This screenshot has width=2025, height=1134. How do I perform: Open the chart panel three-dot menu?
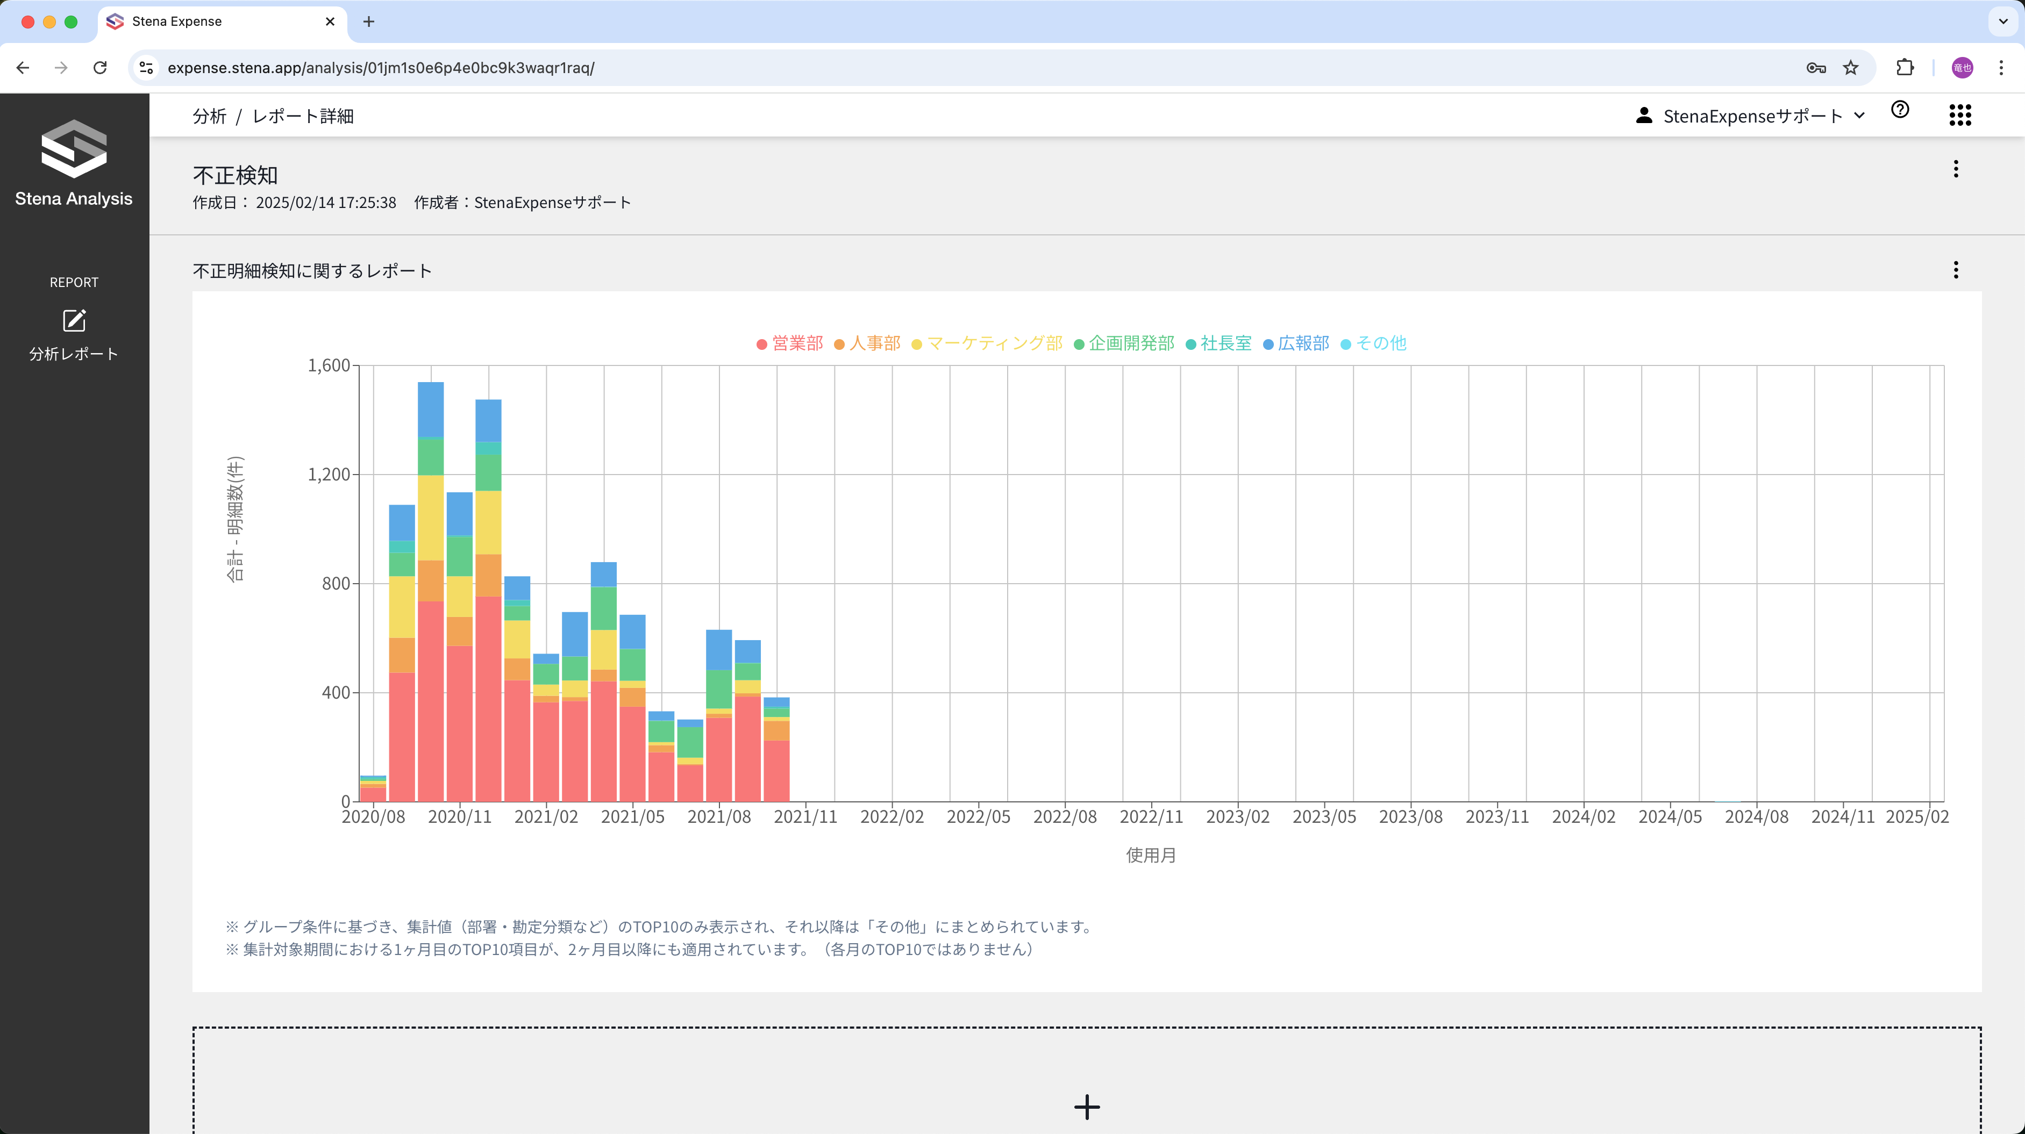pyautogui.click(x=1956, y=270)
